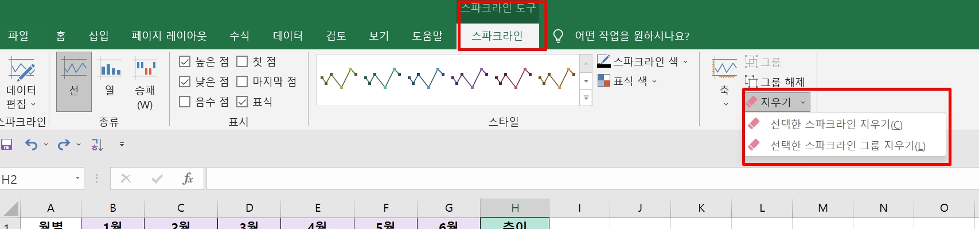979x229 pixels.
Task: Pick the teal sparkline style
Action: (x=383, y=78)
